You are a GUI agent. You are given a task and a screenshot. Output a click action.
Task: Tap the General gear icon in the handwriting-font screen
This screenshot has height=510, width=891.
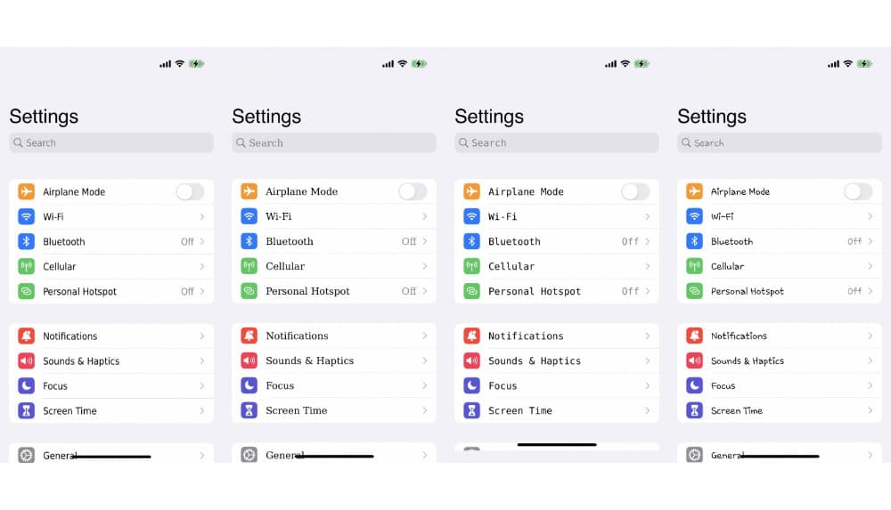(694, 455)
